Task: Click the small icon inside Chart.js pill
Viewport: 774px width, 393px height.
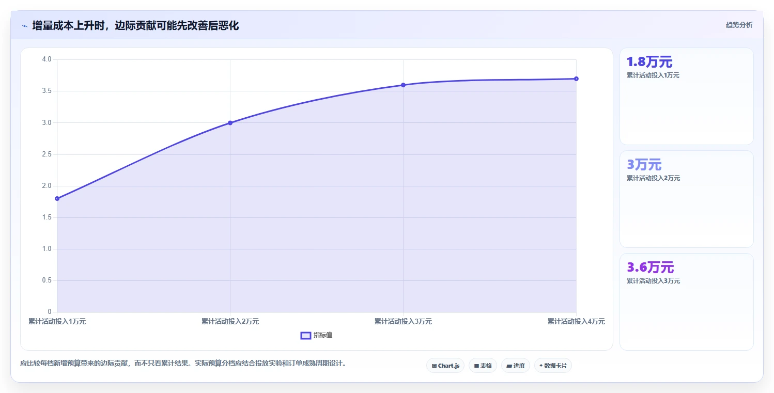Action: [434, 366]
